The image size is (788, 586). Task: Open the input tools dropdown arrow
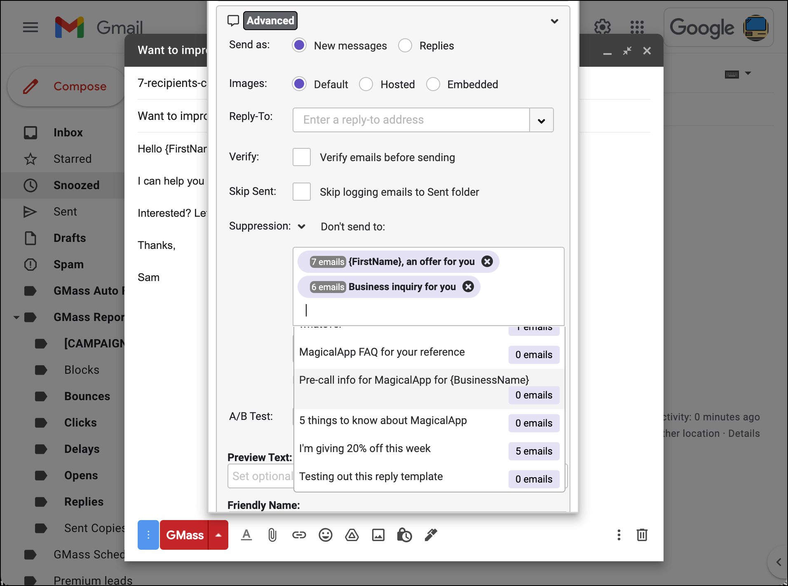click(x=748, y=73)
